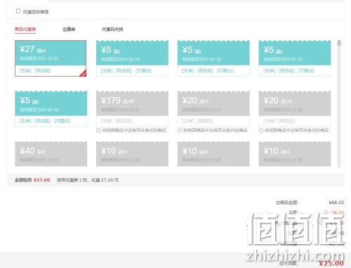Click the coupon list vertical scrollbar thumb
This screenshot has height=268, width=351.
pos(339,43)
